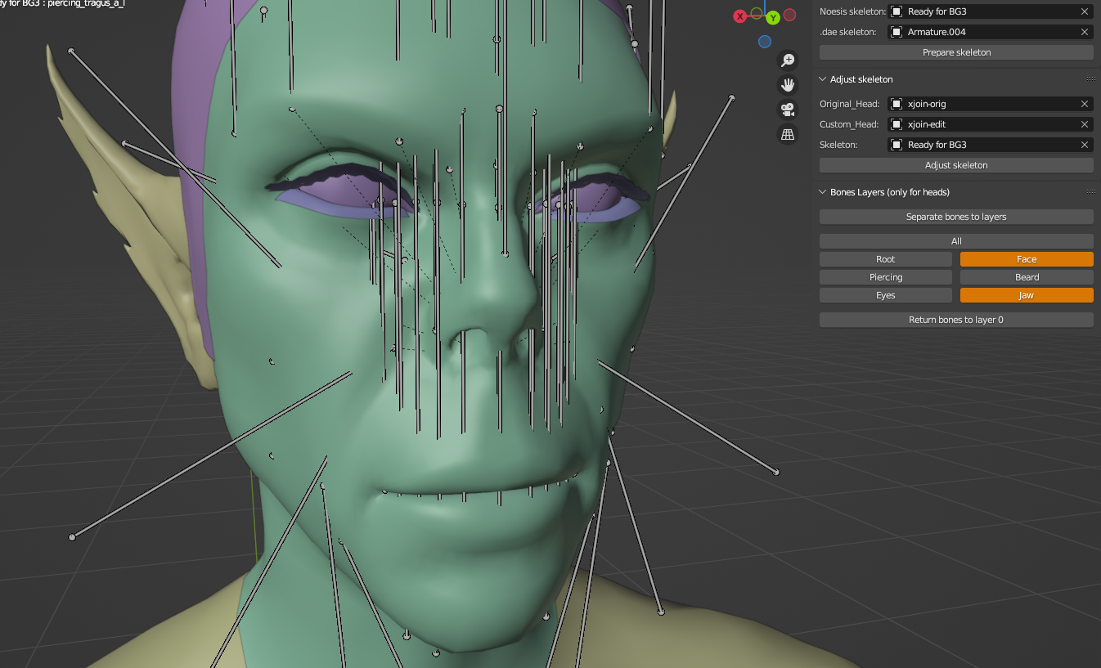Click Separate bones to layers
This screenshot has height=668, width=1101.
point(956,217)
